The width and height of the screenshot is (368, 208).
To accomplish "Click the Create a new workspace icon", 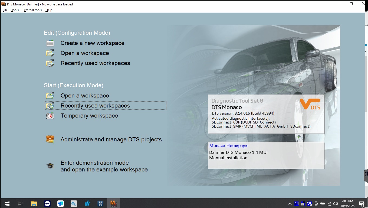I will click(50, 43).
